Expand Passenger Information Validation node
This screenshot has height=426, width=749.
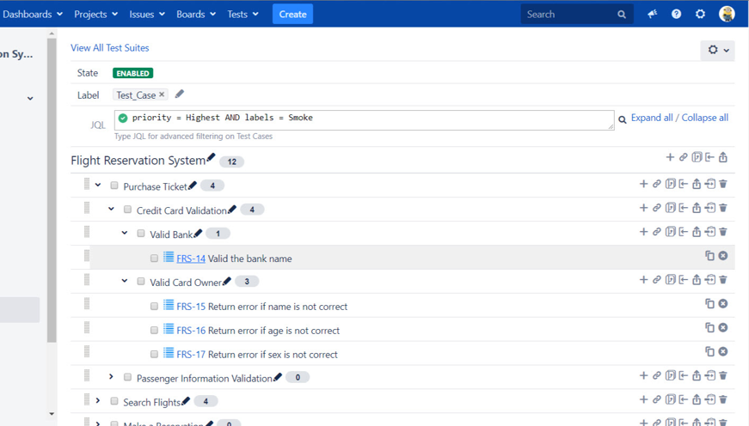[111, 376]
